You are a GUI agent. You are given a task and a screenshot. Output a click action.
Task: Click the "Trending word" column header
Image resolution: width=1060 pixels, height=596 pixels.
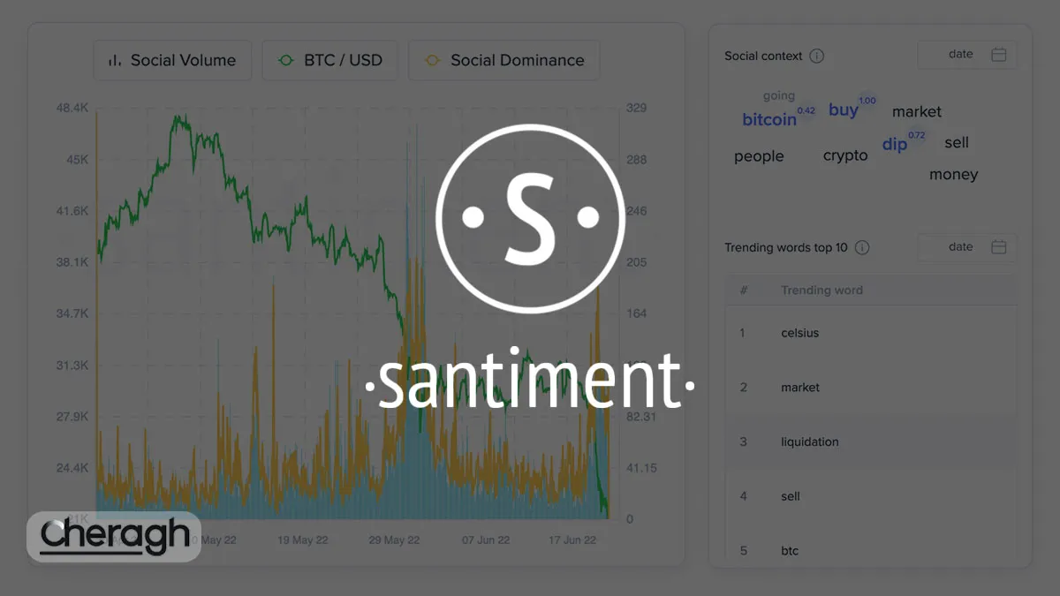821,290
